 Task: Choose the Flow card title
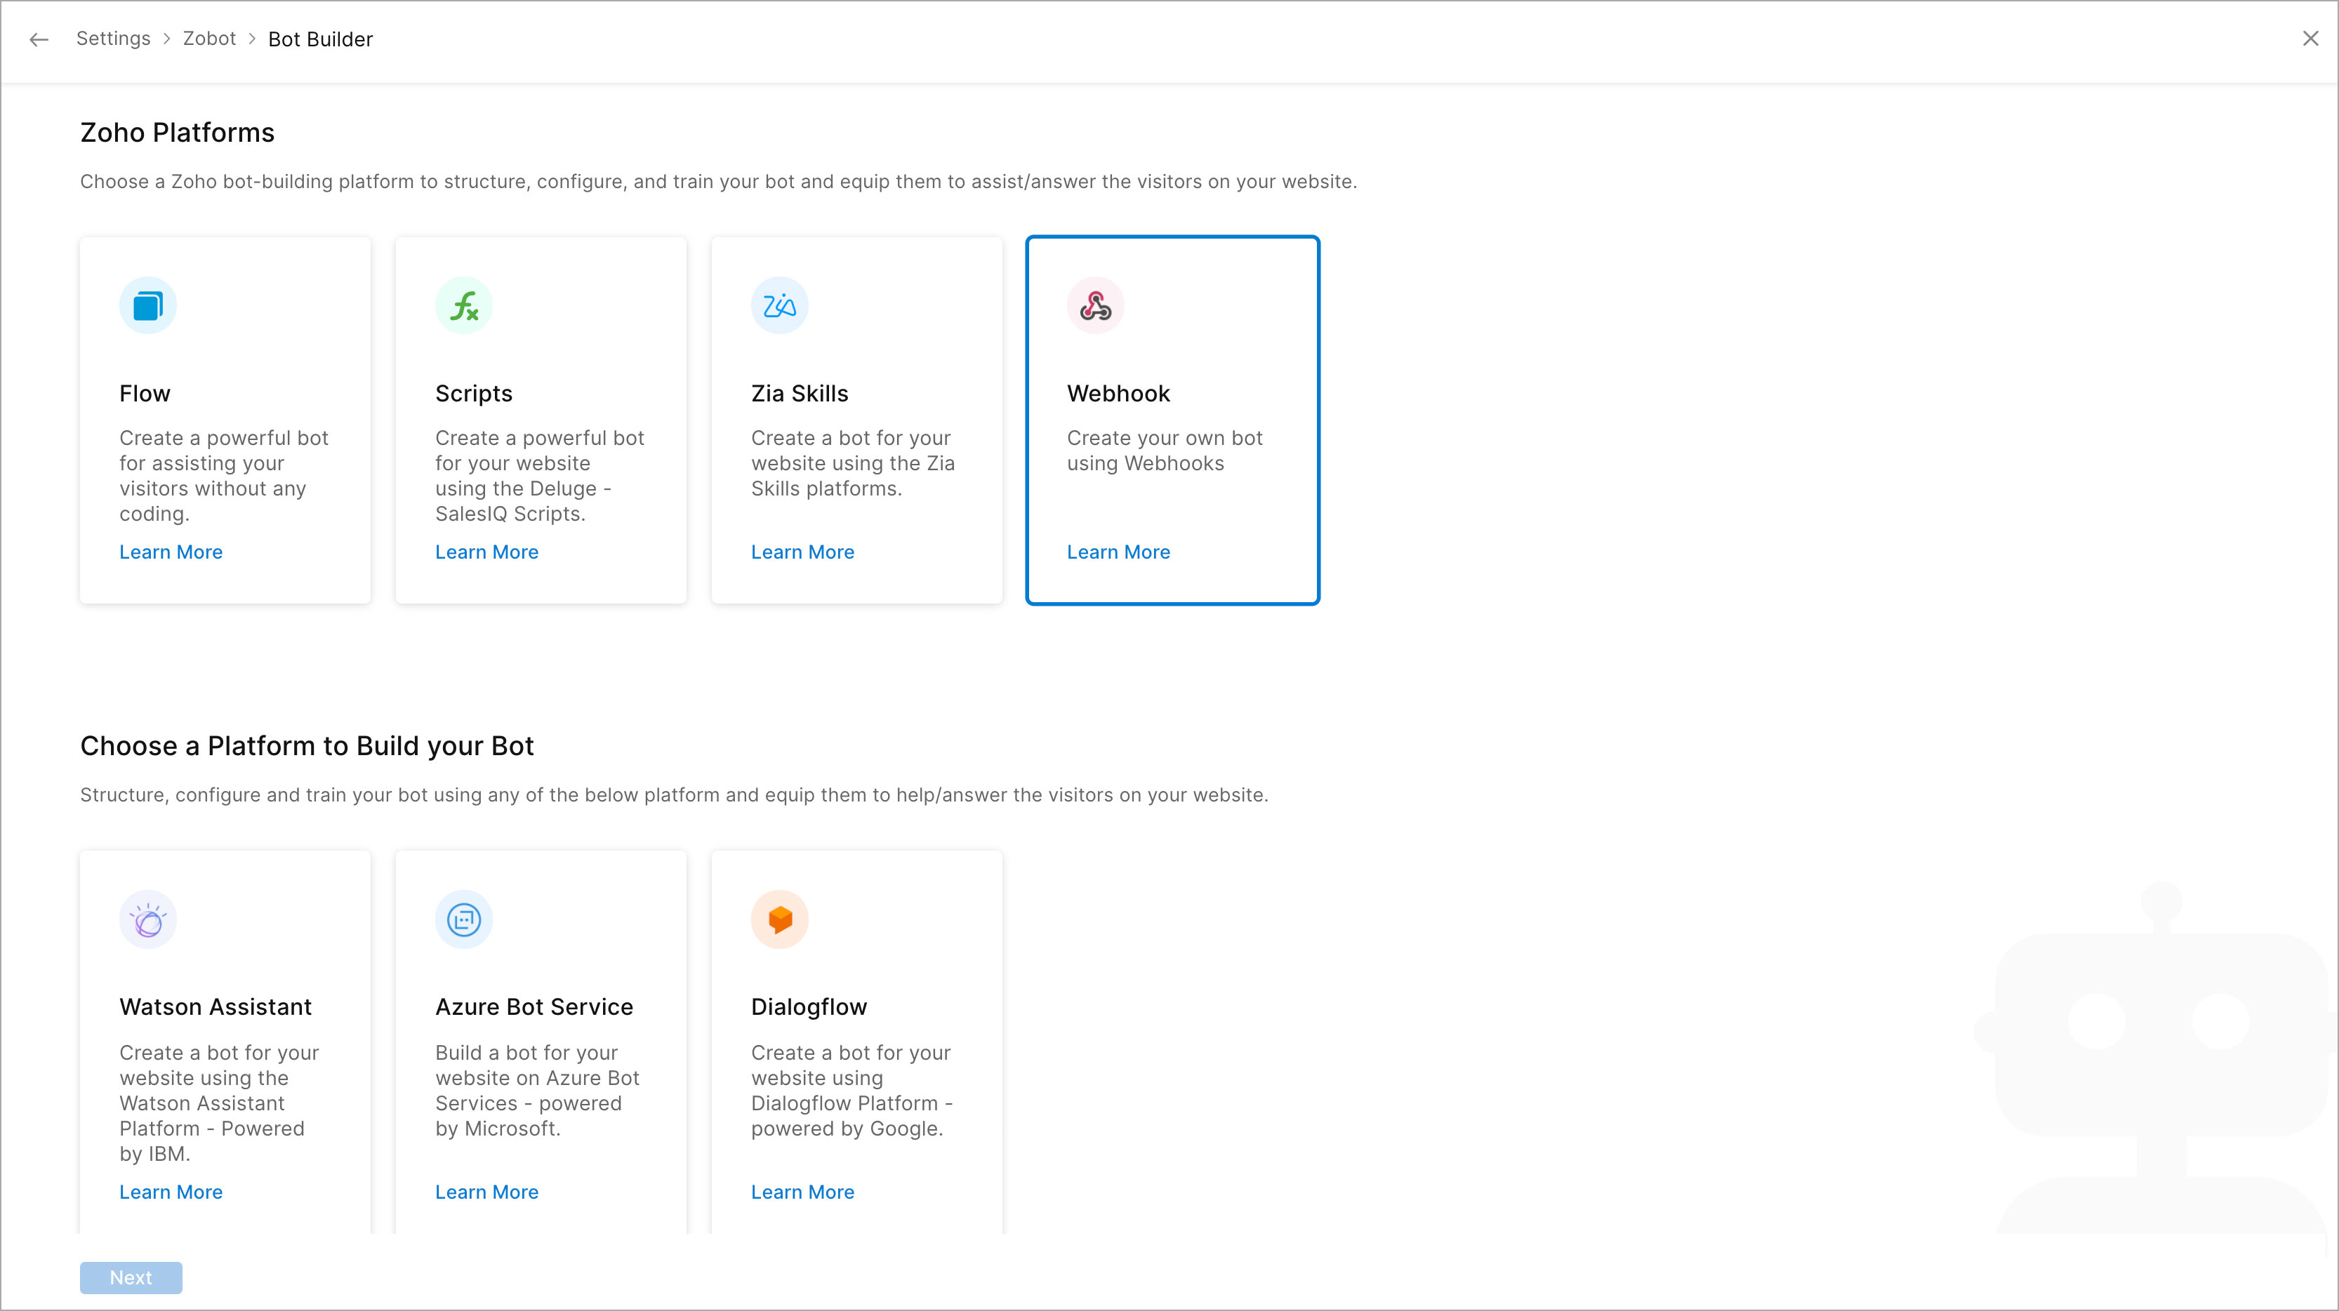click(145, 393)
